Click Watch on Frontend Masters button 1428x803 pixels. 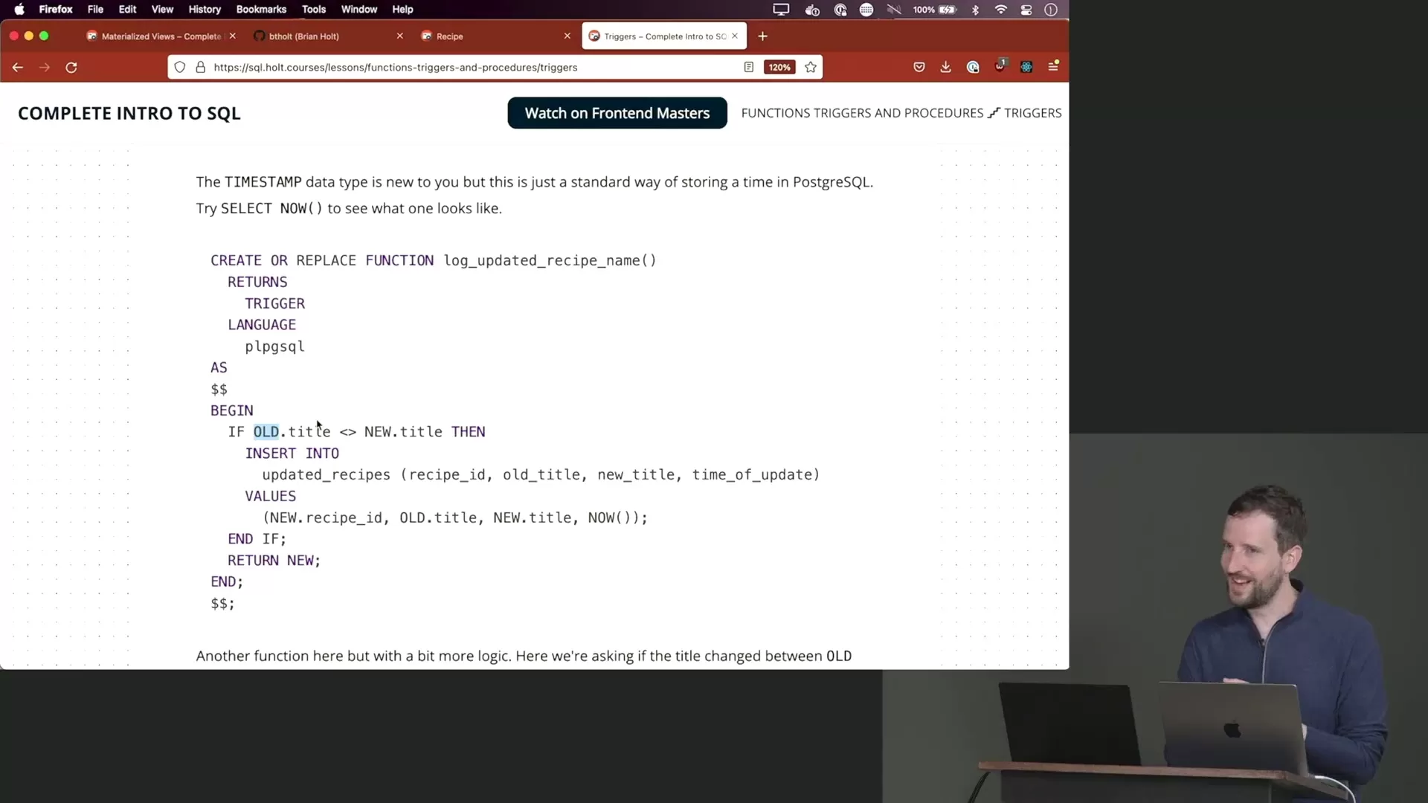[x=617, y=113]
